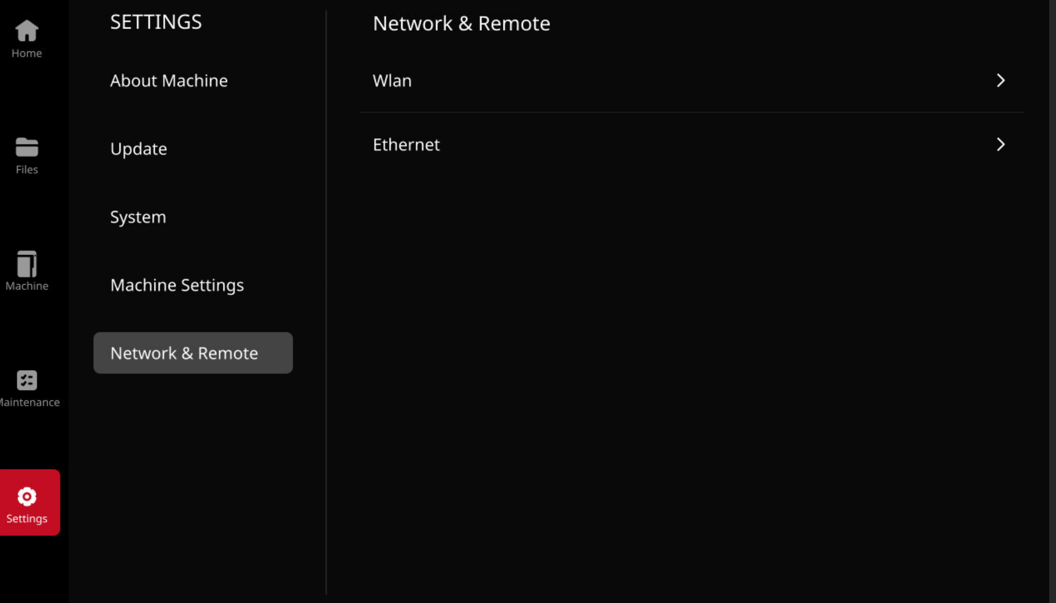Open the Maintenance checklist icon
Screen dimensions: 1056x603
coord(26,380)
